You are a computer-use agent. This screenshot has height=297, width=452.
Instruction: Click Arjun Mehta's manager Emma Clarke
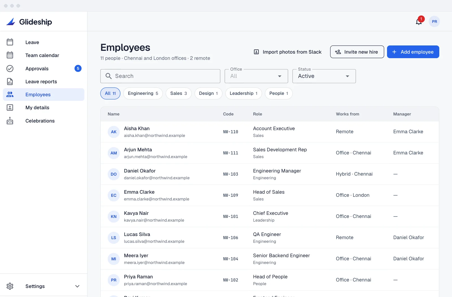click(x=408, y=153)
